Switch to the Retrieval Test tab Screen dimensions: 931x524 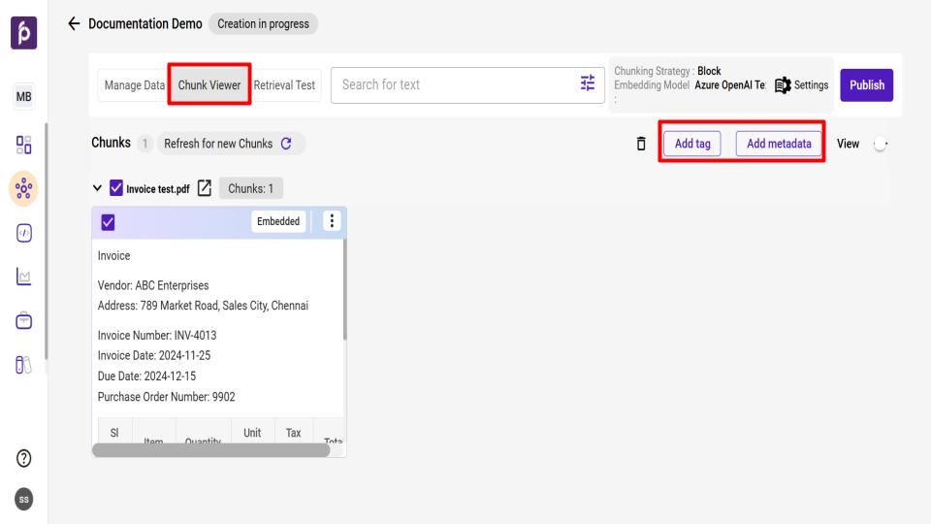pyautogui.click(x=284, y=85)
